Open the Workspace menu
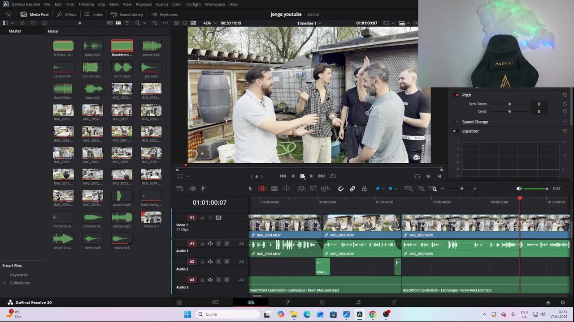 pyautogui.click(x=215, y=4)
